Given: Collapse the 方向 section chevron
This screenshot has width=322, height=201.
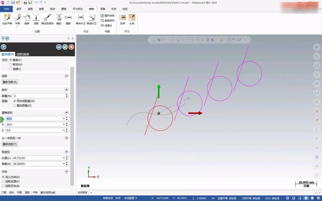Looking at the screenshot, I should pyautogui.click(x=66, y=171).
